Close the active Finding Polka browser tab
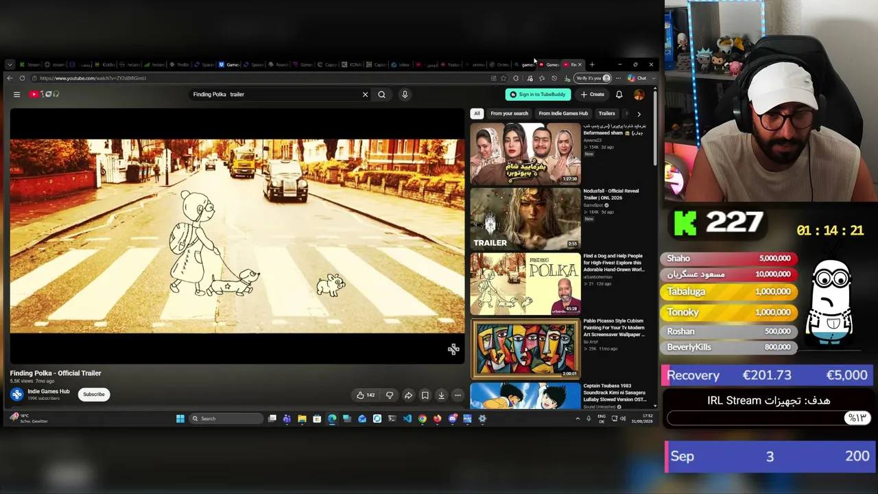878x494 pixels. coord(580,64)
